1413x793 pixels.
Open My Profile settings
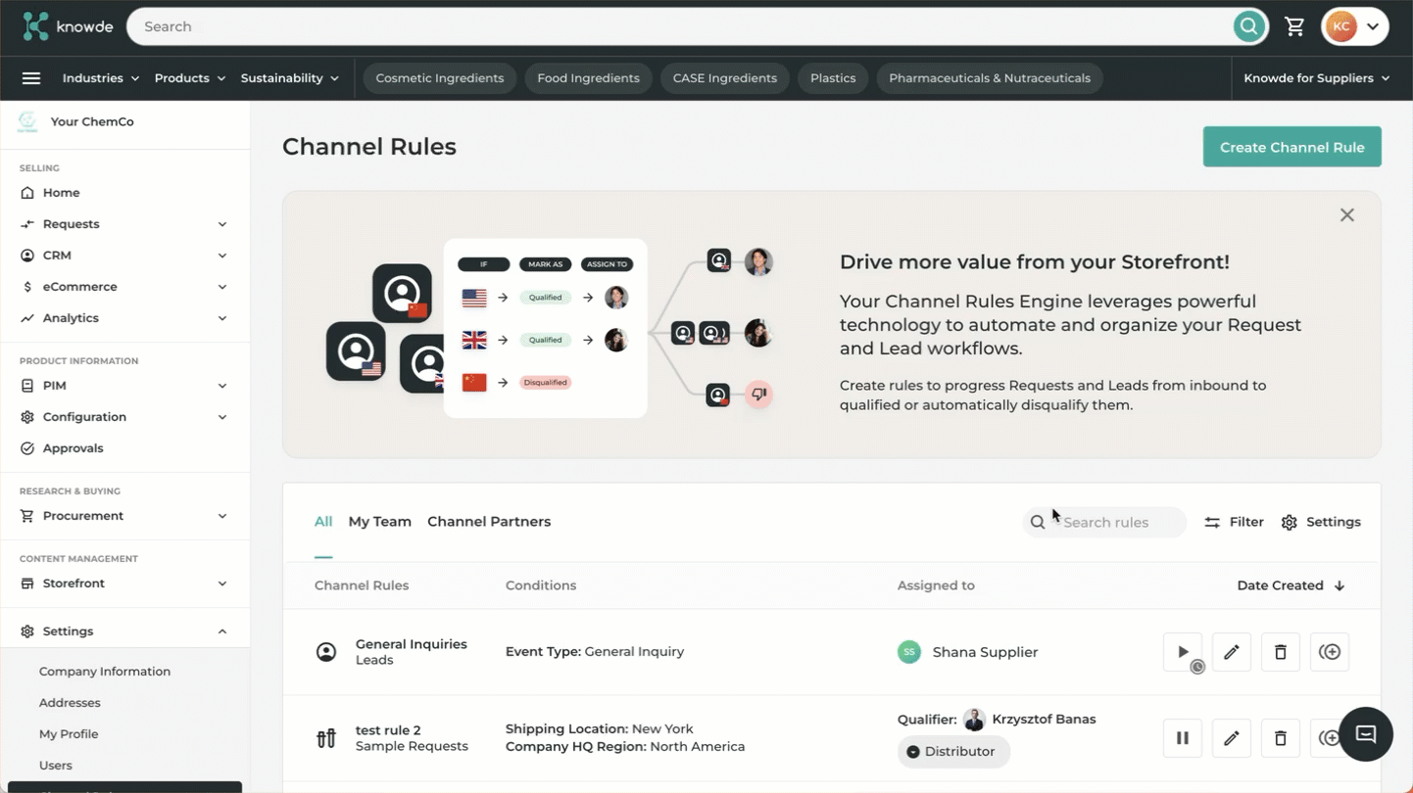pos(69,734)
